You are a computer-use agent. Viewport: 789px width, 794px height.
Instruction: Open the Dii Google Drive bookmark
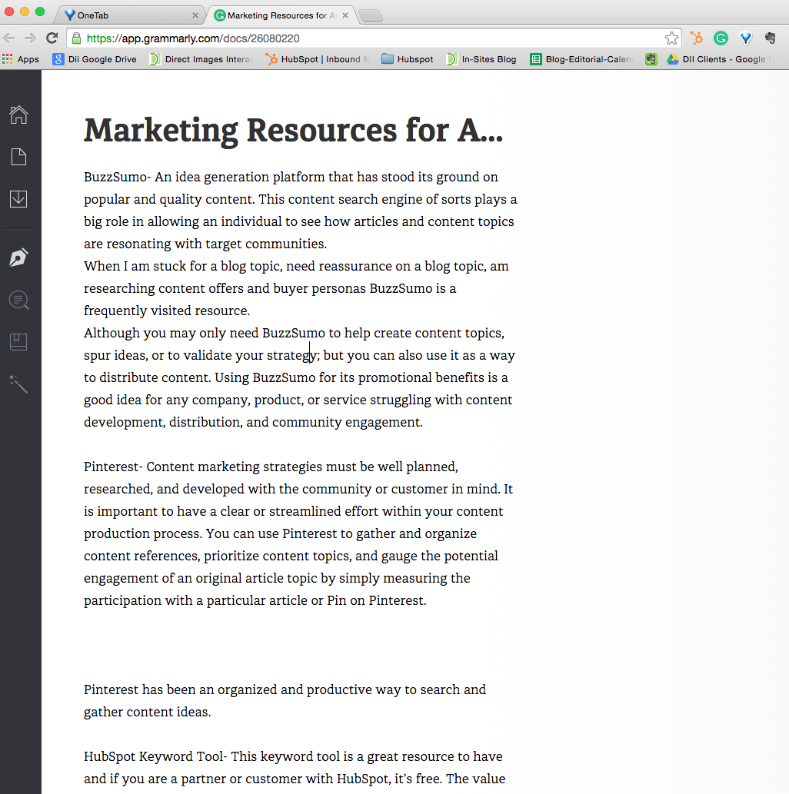pos(95,59)
